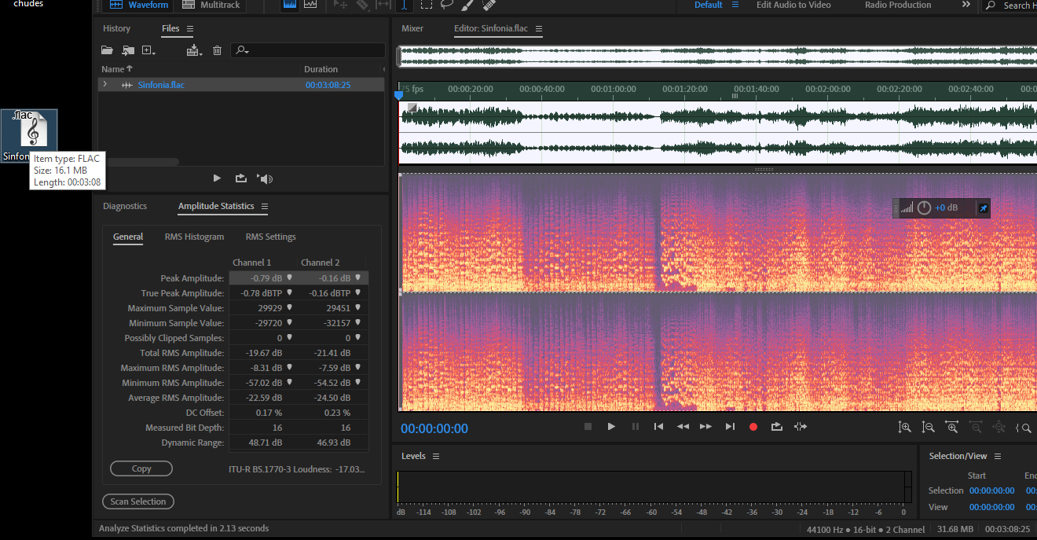Adjust the +0 dB gain knob
The width and height of the screenshot is (1037, 540).
click(x=924, y=208)
